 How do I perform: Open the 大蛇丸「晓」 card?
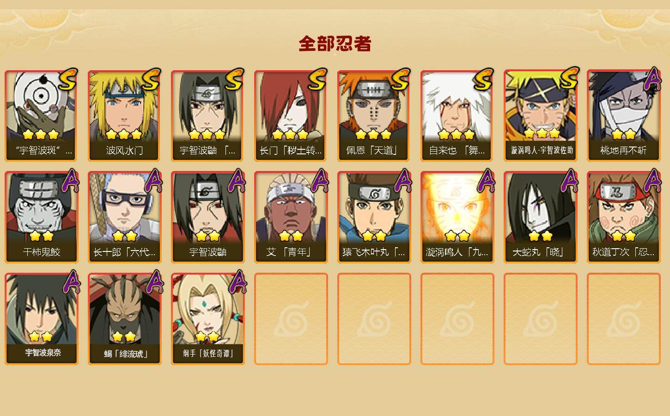[540, 217]
